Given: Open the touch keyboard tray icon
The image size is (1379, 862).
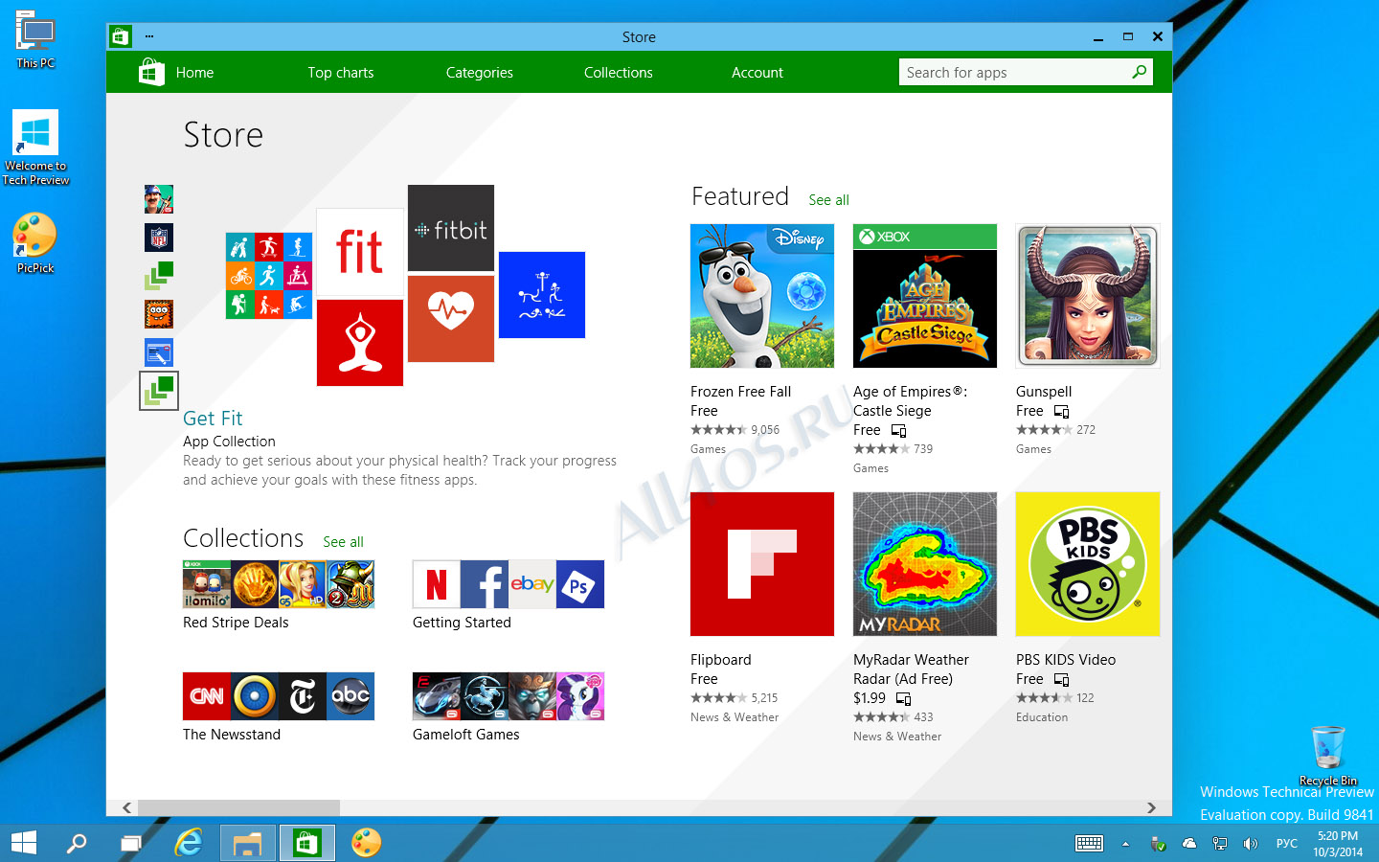Looking at the screenshot, I should tap(1089, 844).
